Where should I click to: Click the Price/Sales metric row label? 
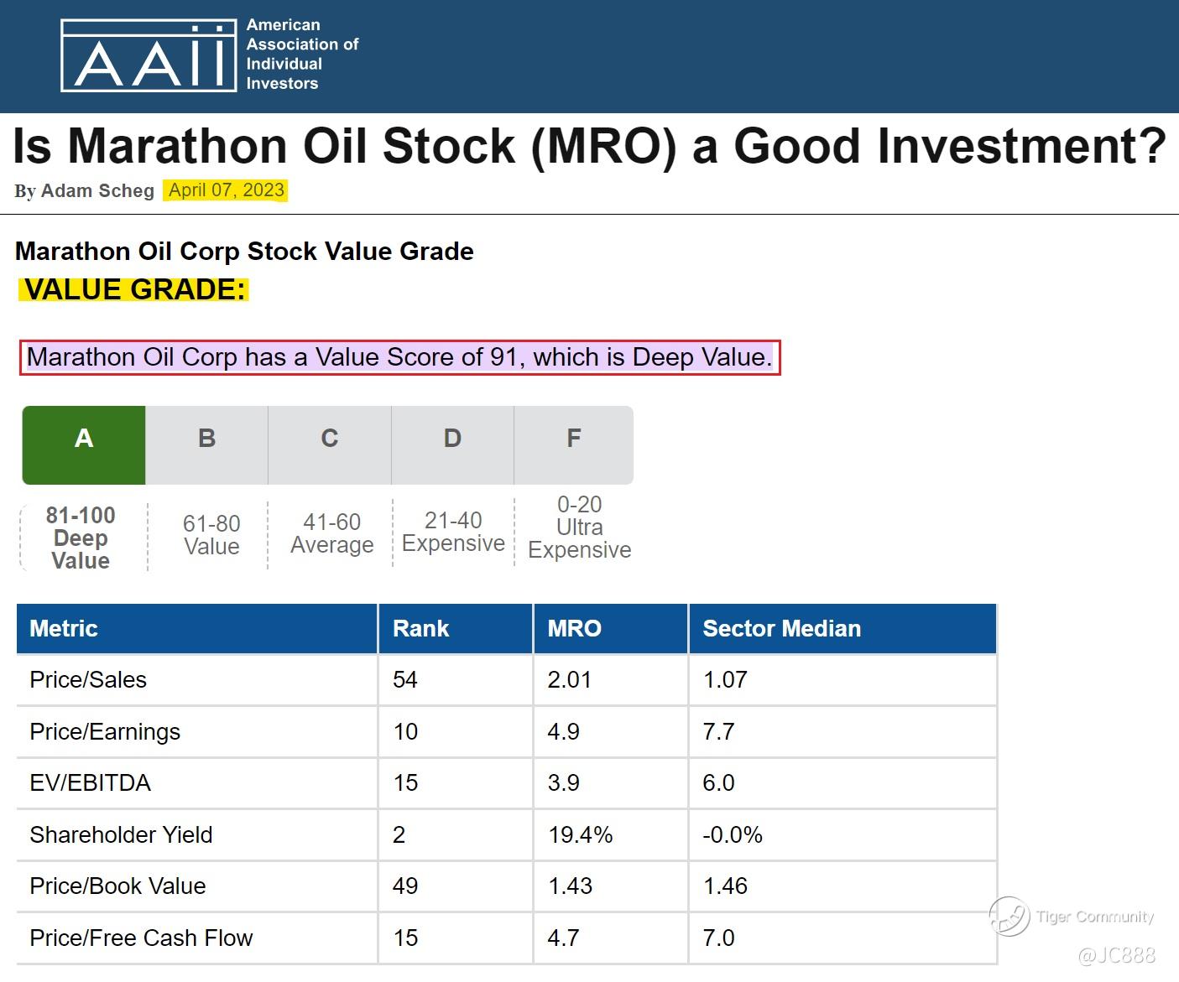pos(88,680)
